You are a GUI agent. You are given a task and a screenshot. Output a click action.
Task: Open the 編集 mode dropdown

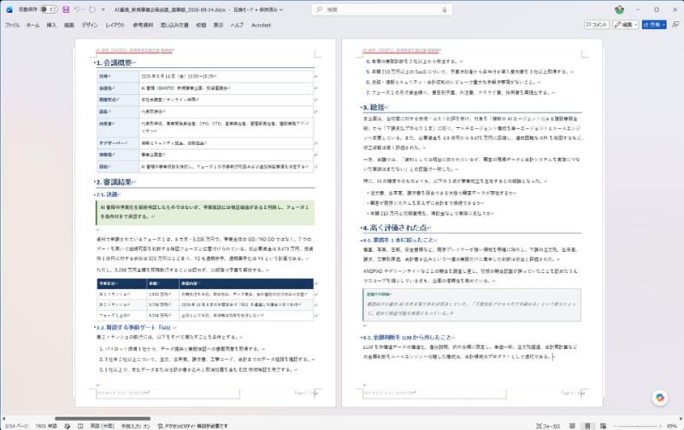[626, 25]
